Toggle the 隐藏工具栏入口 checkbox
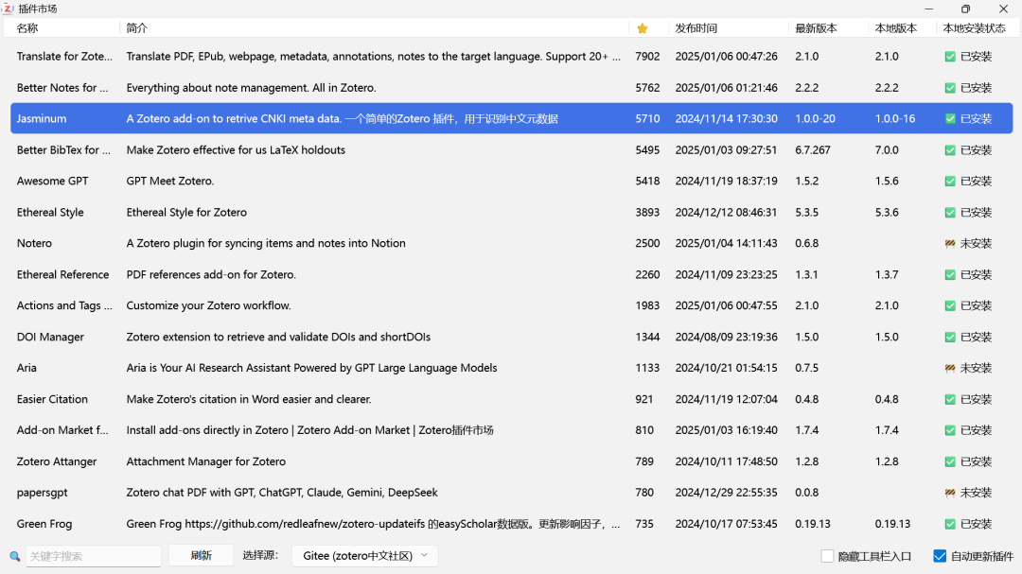Screen dimensions: 1022x574 (x=827, y=556)
